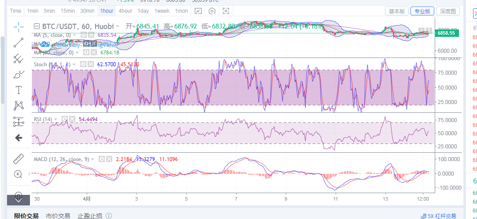Select the zoom in tool
The width and height of the screenshot is (477, 219).
coord(18,174)
